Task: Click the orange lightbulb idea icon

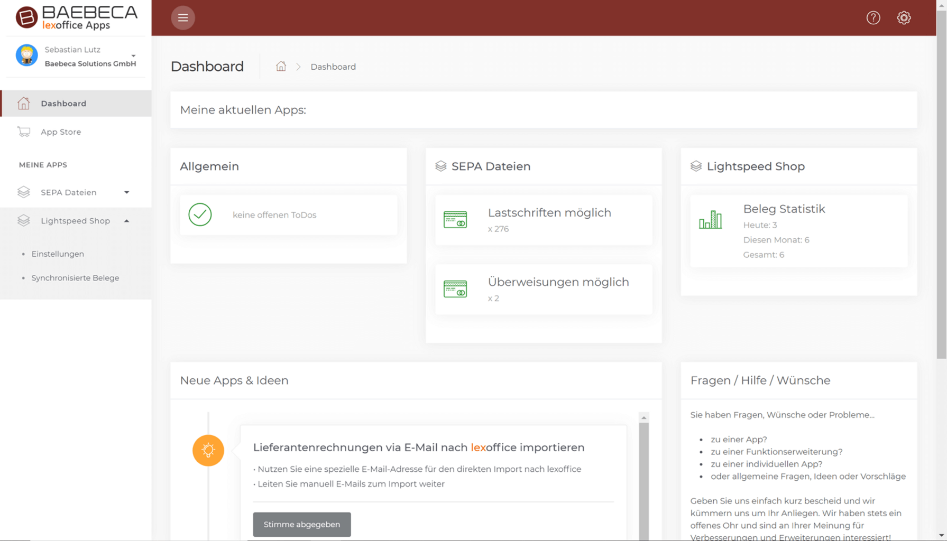Action: [208, 450]
